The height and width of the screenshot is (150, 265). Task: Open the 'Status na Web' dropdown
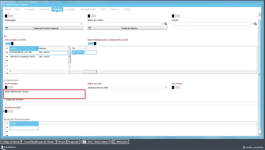point(166,88)
